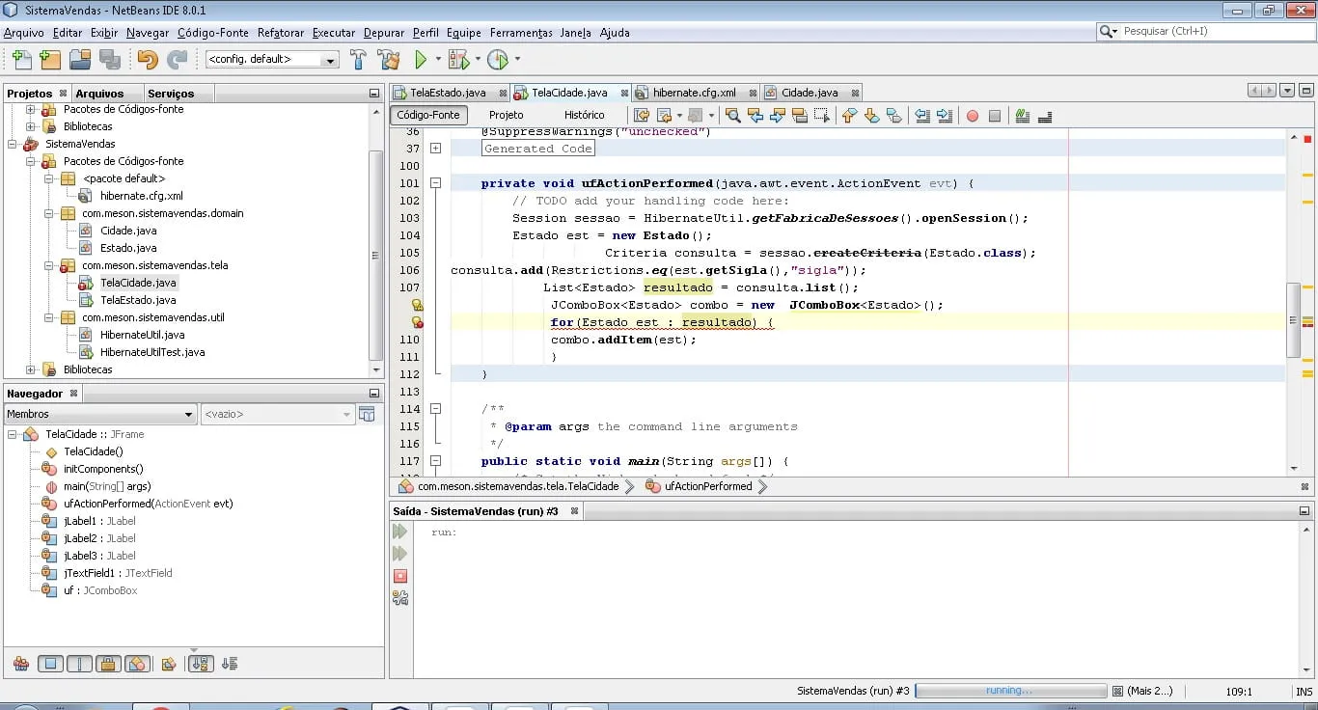The image size is (1318, 710).
Task: Click the Debug Project toolbar icon
Action: (457, 60)
